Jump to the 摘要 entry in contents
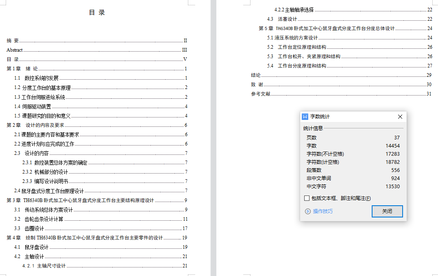The width and height of the screenshot is (438, 276). (13, 41)
